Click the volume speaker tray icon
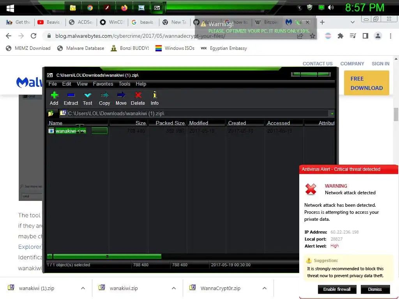Screen dimensions: 399x299 (x=331, y=7)
